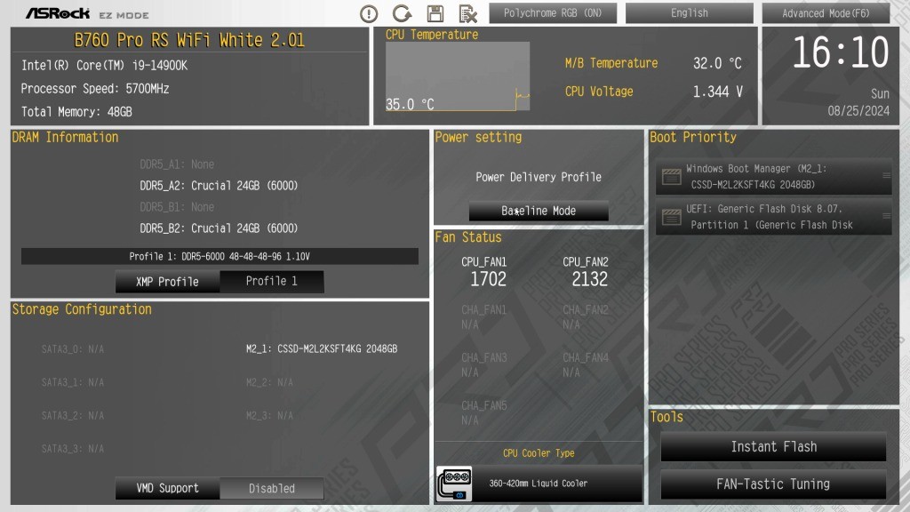910x512 pixels.
Task: Click the Generic Flash Disk drive icon
Action: 672,217
